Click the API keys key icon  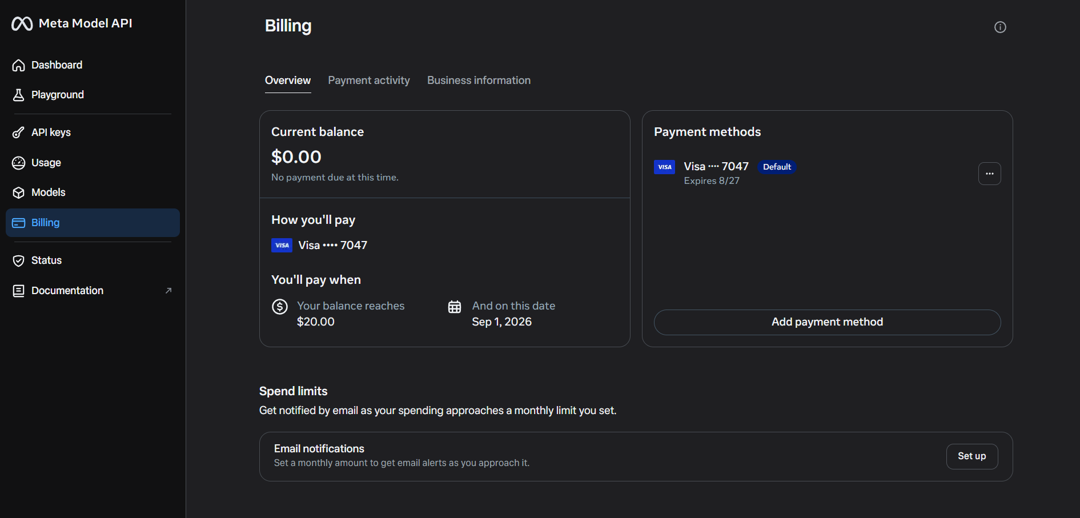point(19,132)
